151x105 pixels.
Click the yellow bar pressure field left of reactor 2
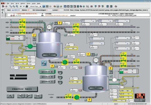[76, 82]
